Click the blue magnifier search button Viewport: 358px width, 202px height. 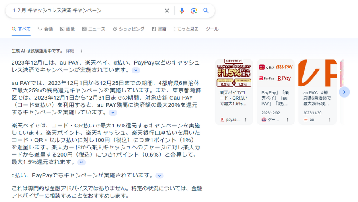[206, 10]
